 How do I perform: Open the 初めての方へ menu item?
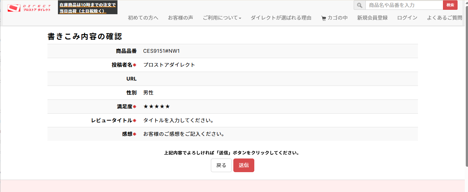click(x=143, y=18)
